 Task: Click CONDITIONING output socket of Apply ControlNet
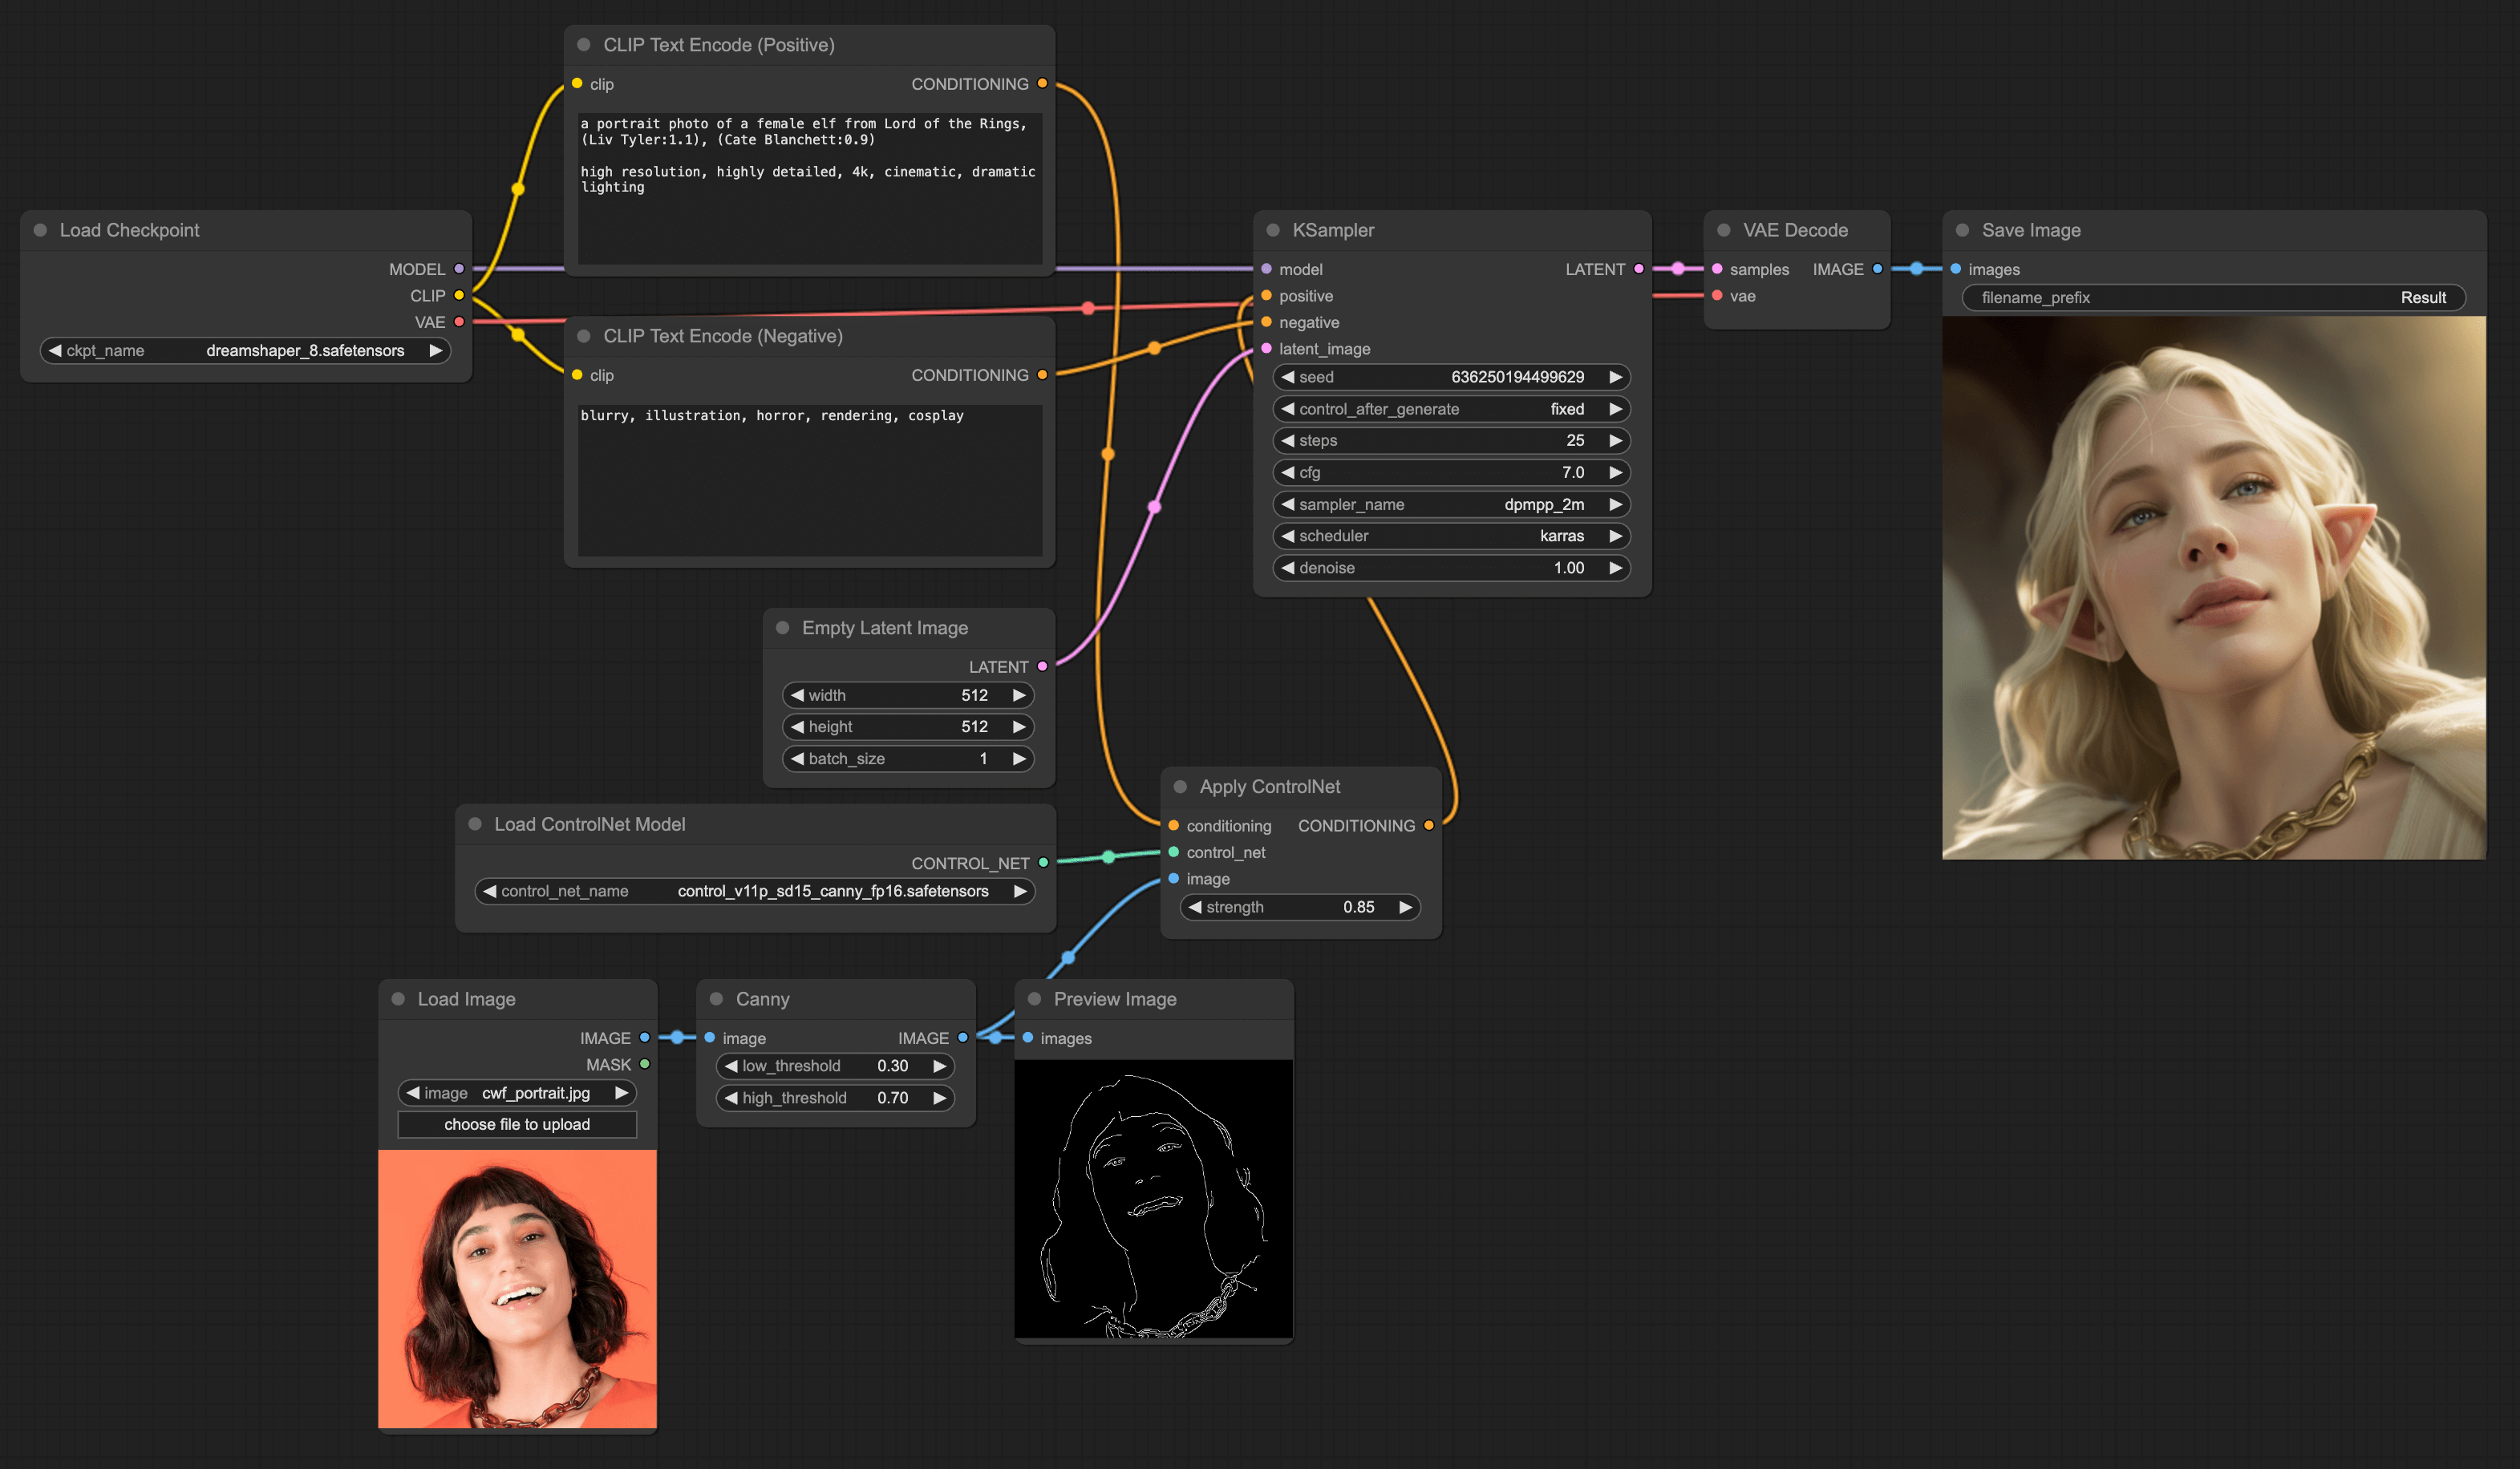pyautogui.click(x=1429, y=825)
